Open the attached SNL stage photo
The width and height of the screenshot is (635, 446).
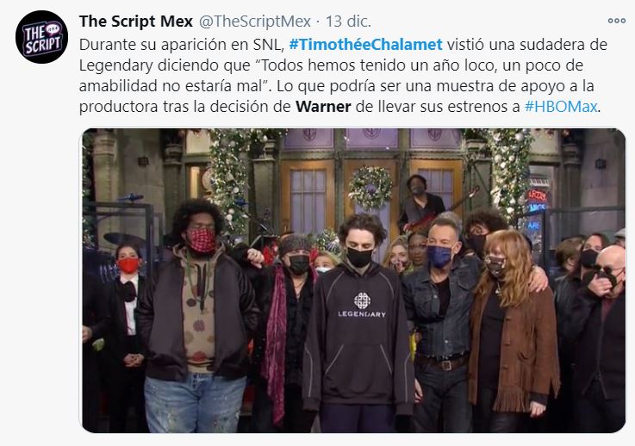[353, 281]
